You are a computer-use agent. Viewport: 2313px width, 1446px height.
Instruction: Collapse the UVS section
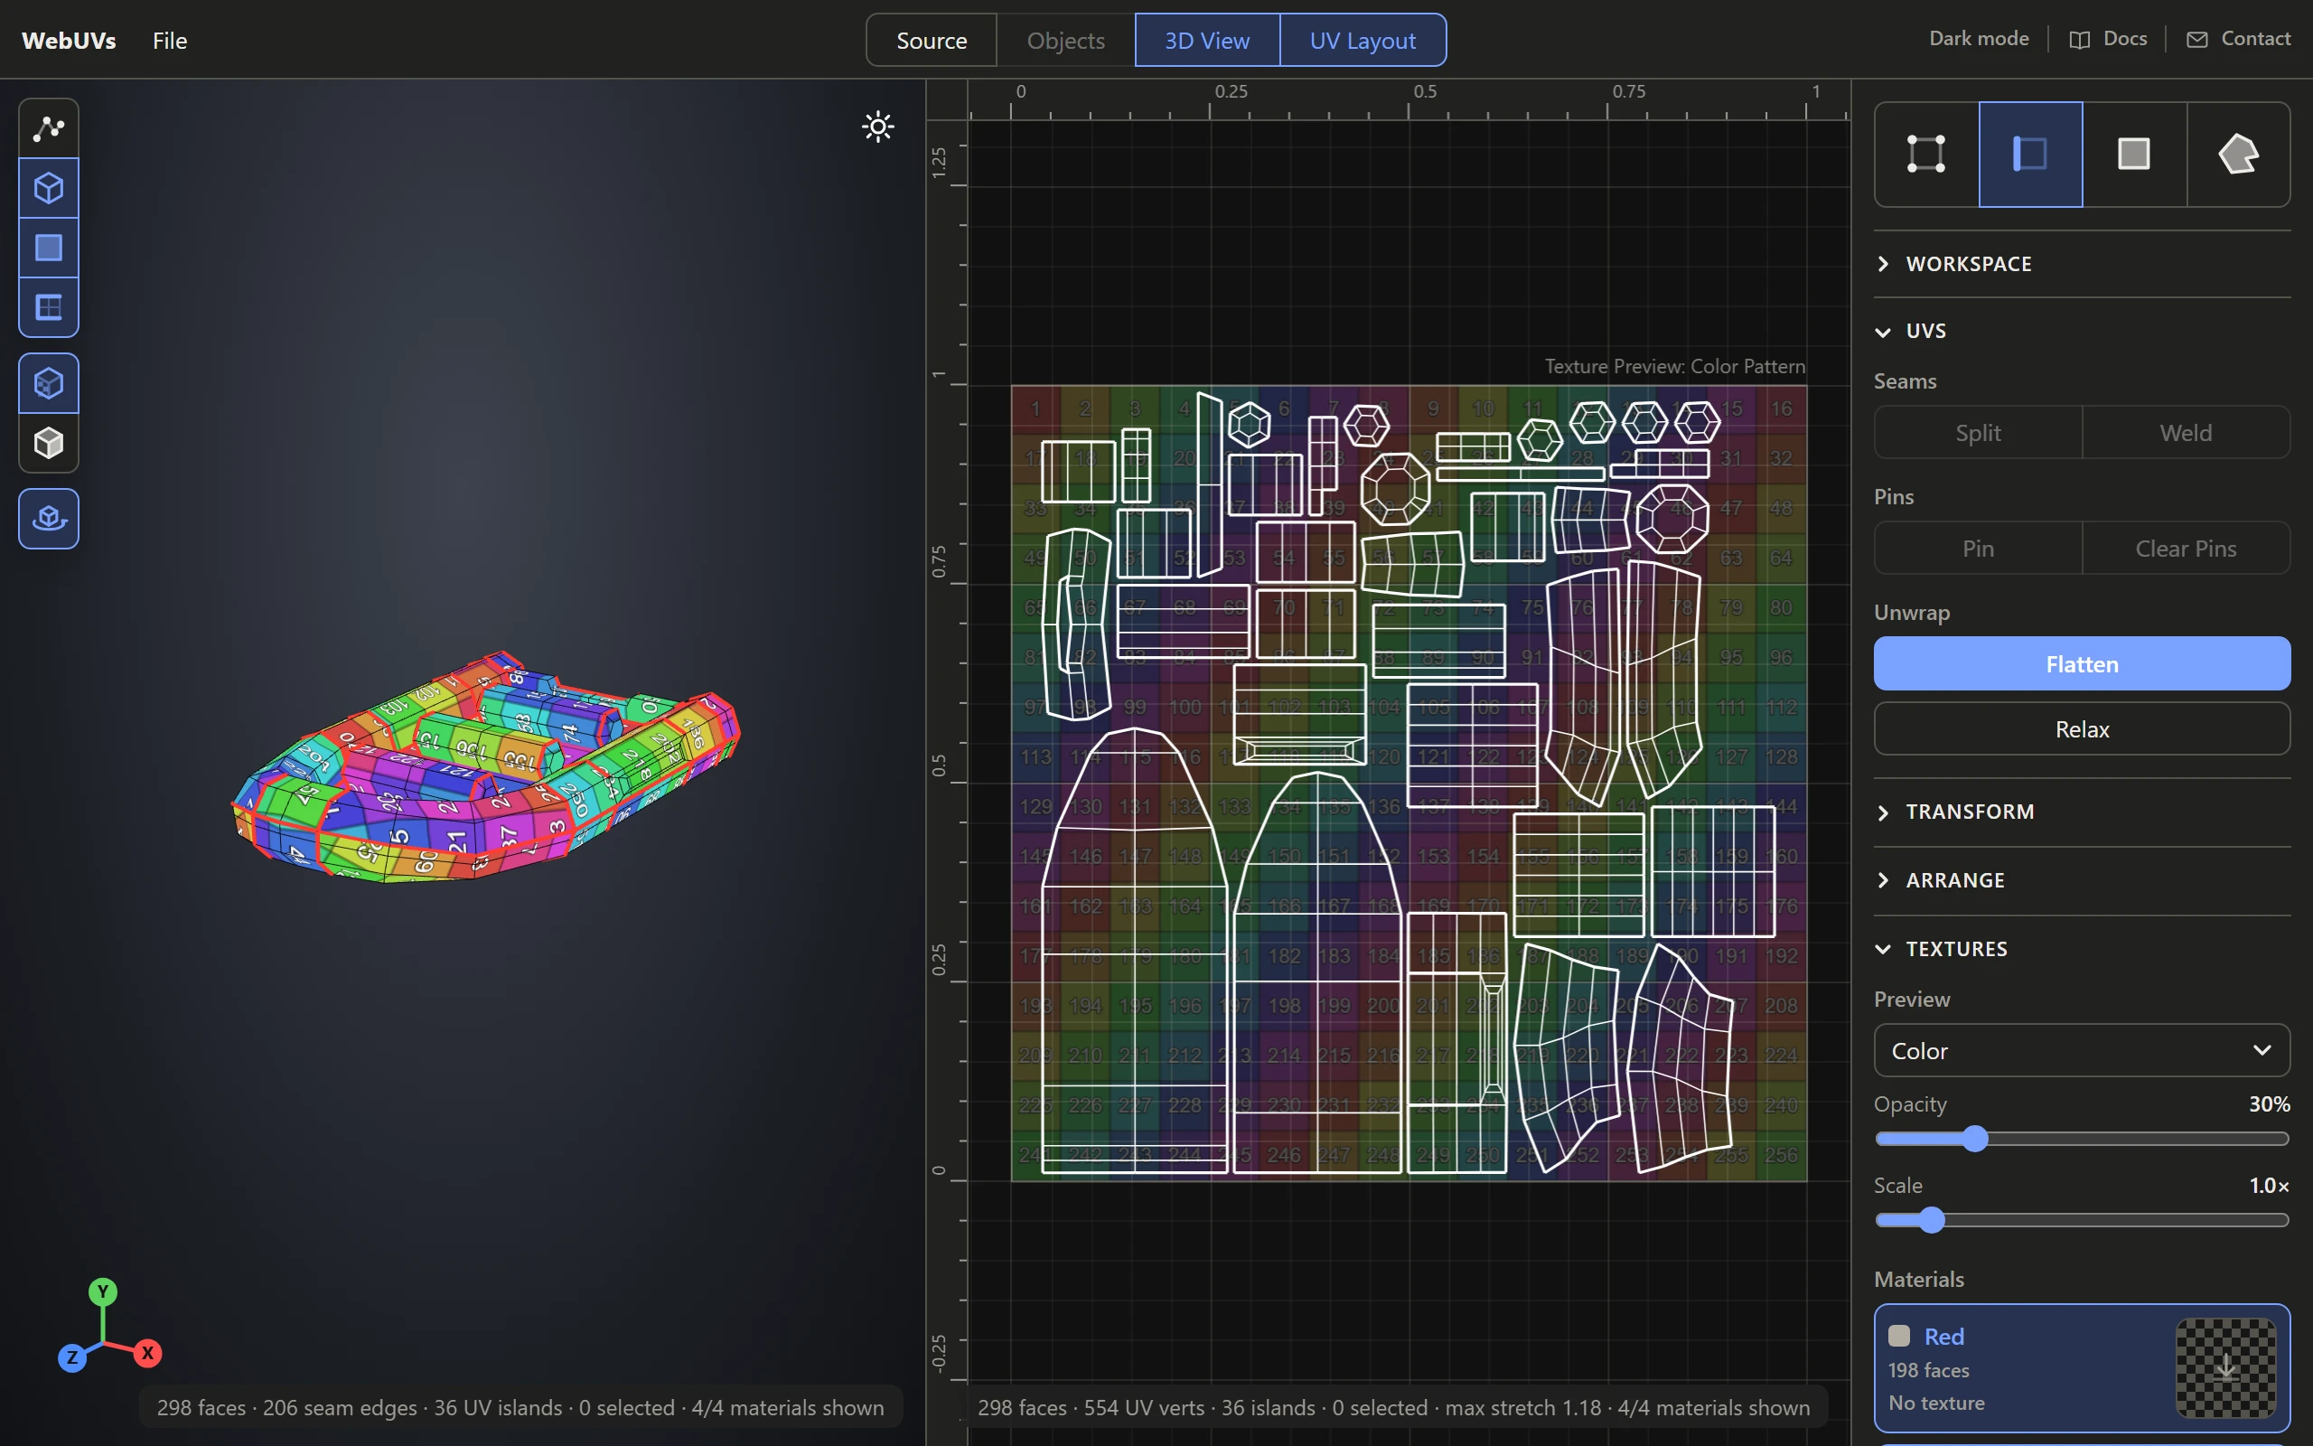pos(2082,331)
